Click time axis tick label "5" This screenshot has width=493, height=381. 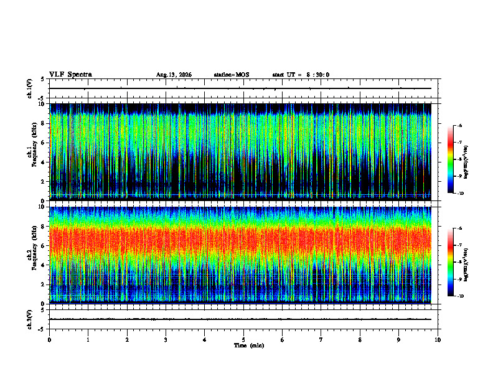click(243, 340)
